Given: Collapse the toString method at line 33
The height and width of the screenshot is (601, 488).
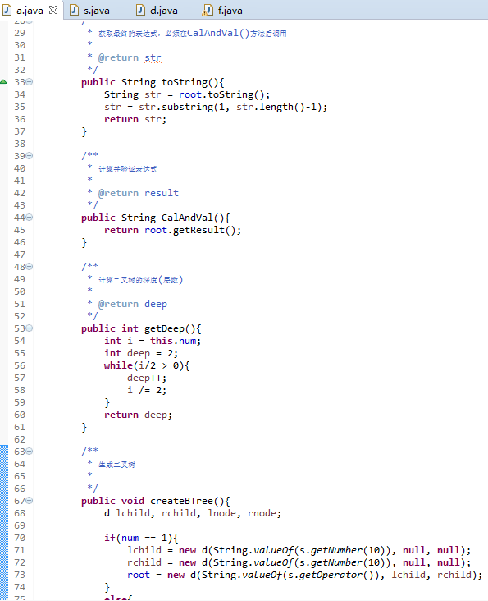Looking at the screenshot, I should (30, 81).
